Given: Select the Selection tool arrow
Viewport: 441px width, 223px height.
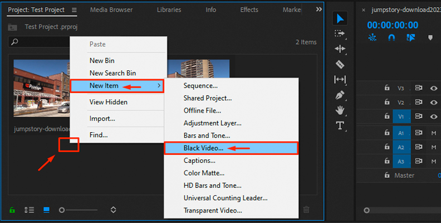Looking at the screenshot, I should (340, 18).
